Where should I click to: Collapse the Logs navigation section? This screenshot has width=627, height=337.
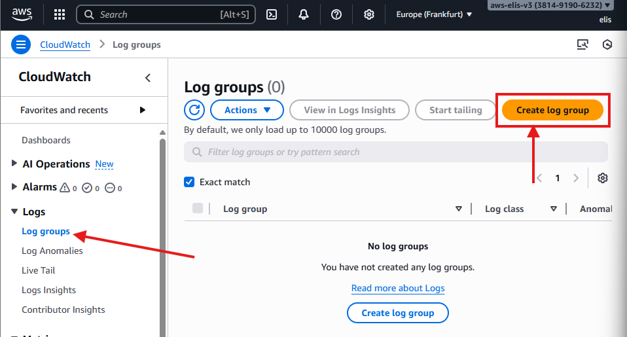coord(15,212)
